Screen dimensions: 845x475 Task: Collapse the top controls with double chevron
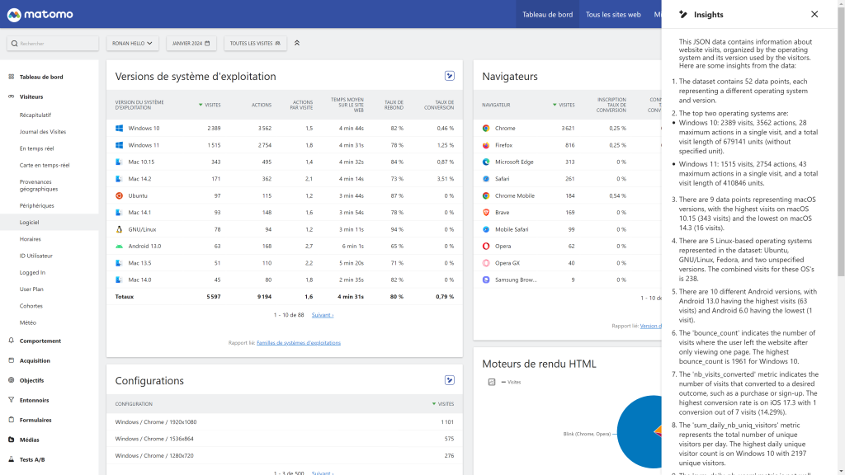(297, 43)
